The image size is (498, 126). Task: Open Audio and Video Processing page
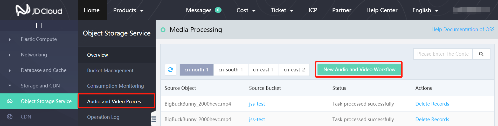pyautogui.click(x=116, y=101)
